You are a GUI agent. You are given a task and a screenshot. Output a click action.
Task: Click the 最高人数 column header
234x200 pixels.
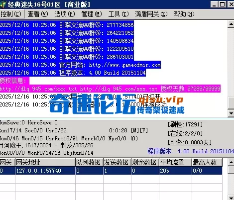coord(207,162)
